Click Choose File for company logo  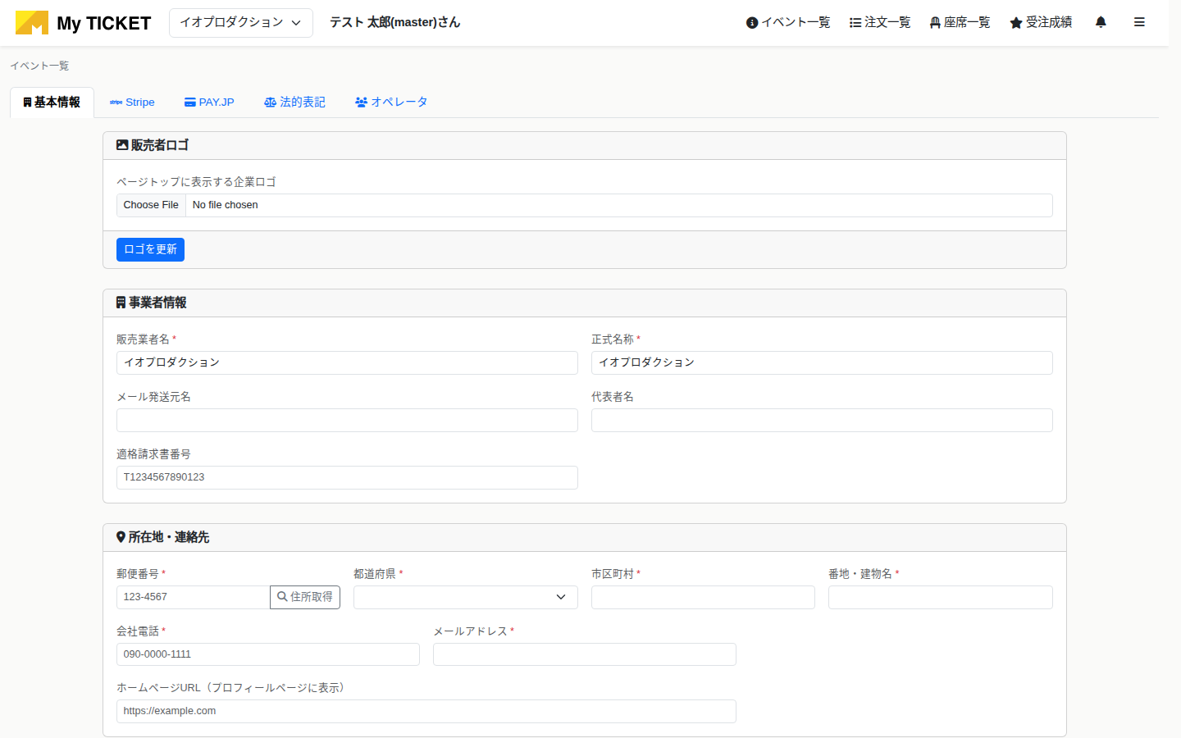[151, 205]
